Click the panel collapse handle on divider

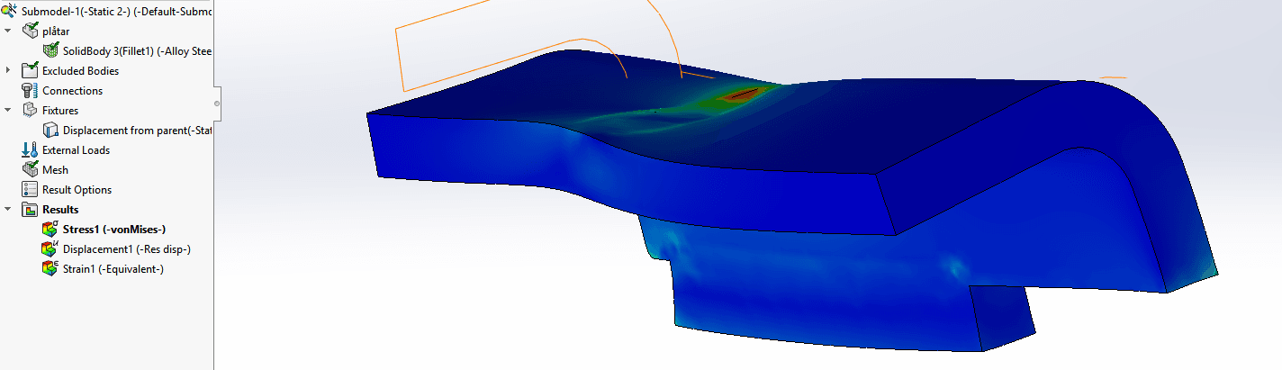[217, 104]
